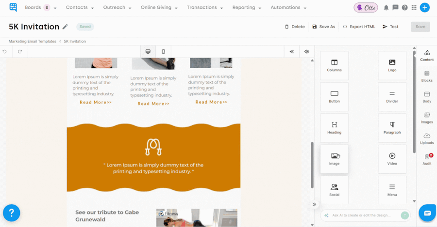Open the Content sidebar tab
Screen dimensions: 437x227
click(427, 56)
